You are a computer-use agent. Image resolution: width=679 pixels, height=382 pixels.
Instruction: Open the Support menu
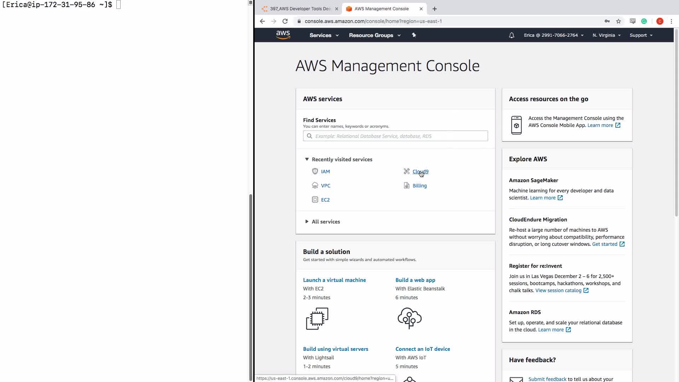click(x=640, y=35)
